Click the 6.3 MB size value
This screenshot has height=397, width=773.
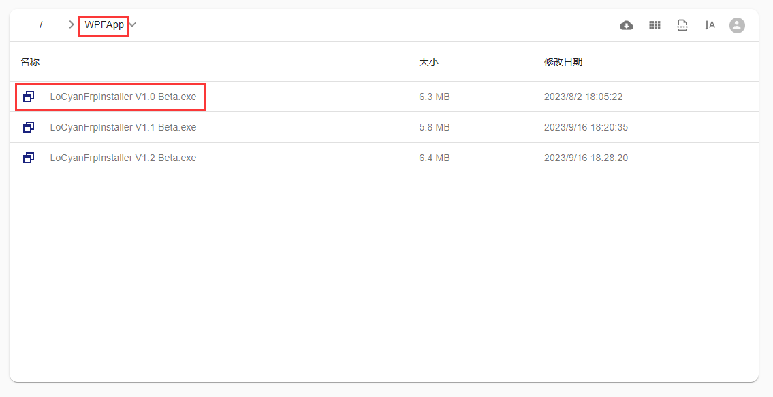pos(435,97)
